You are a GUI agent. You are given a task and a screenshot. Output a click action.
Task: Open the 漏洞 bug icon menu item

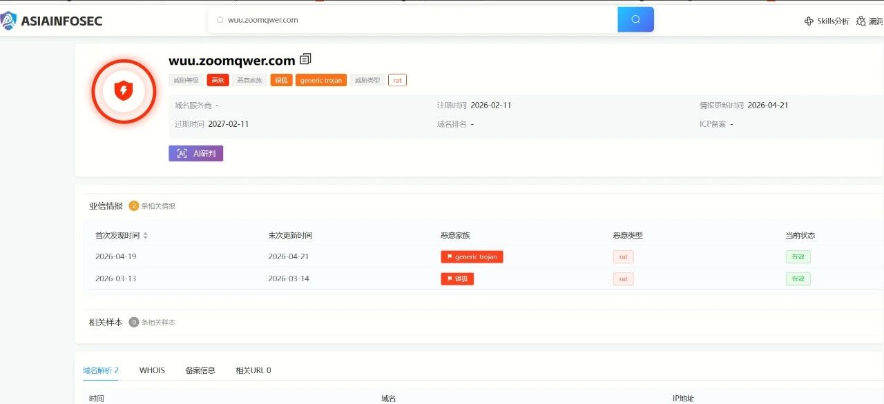pyautogui.click(x=869, y=21)
